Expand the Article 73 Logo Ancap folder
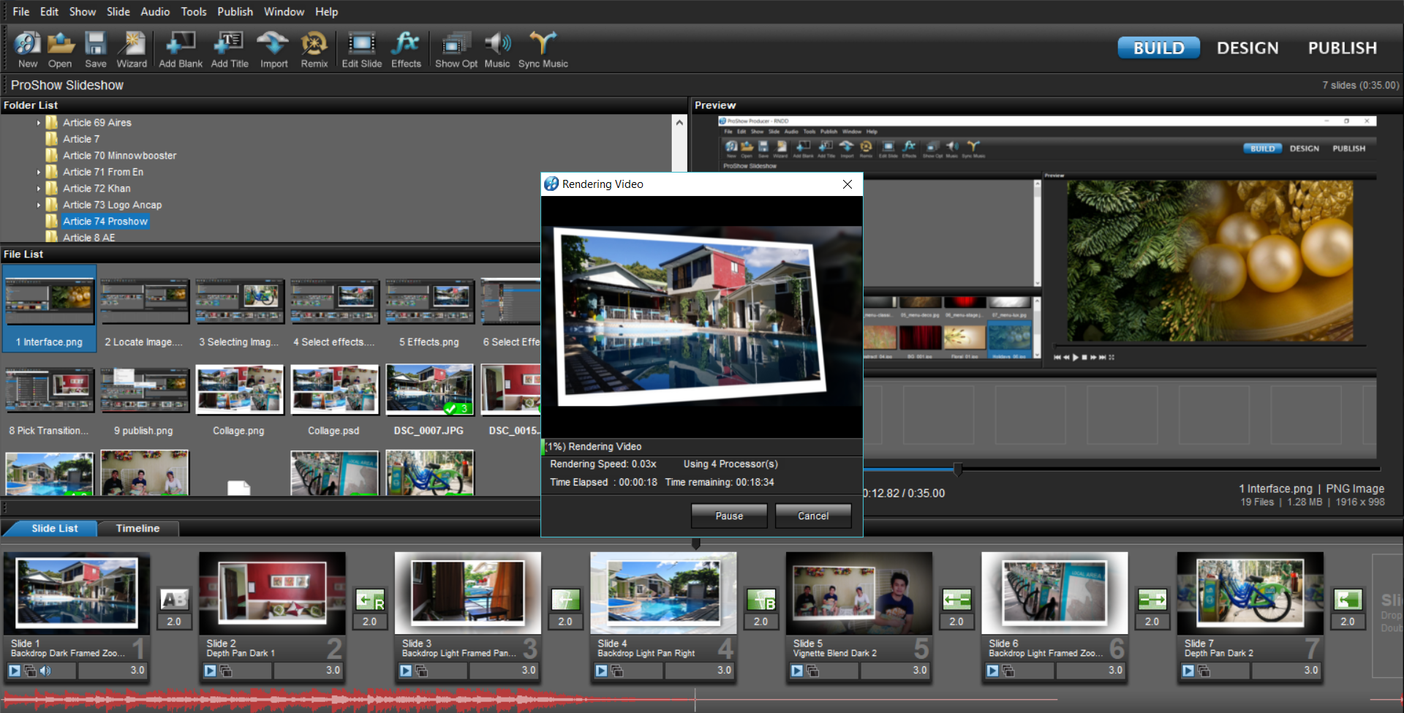 coord(39,205)
